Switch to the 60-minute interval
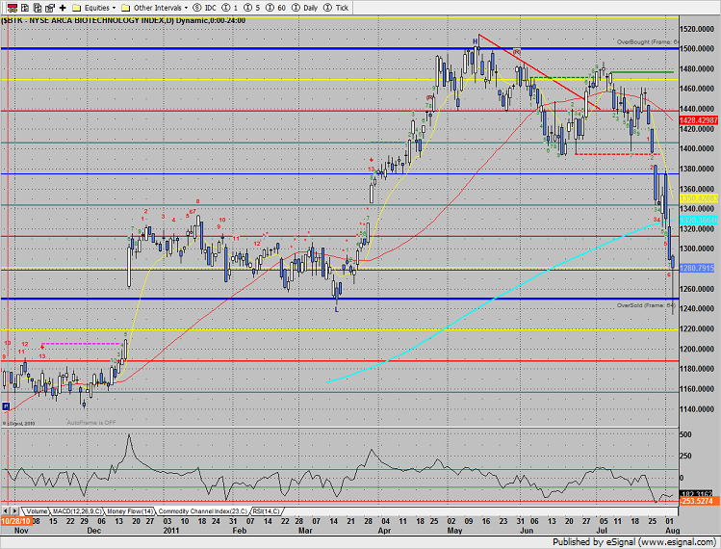 coord(276,8)
